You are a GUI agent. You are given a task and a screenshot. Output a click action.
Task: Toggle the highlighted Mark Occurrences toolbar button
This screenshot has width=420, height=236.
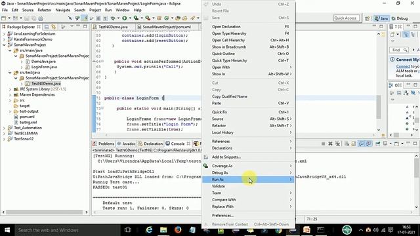point(85,18)
